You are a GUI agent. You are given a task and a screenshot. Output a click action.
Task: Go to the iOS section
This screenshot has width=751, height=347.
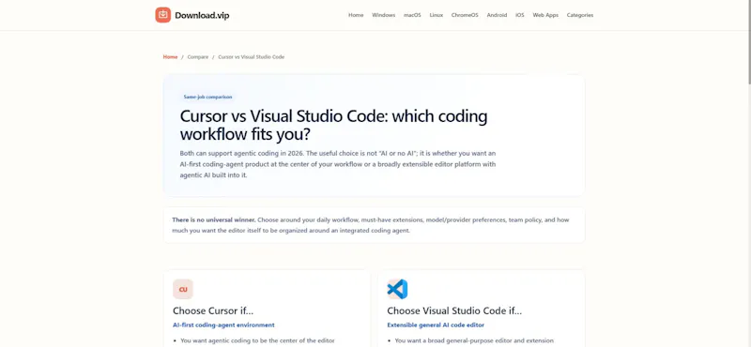(x=520, y=15)
